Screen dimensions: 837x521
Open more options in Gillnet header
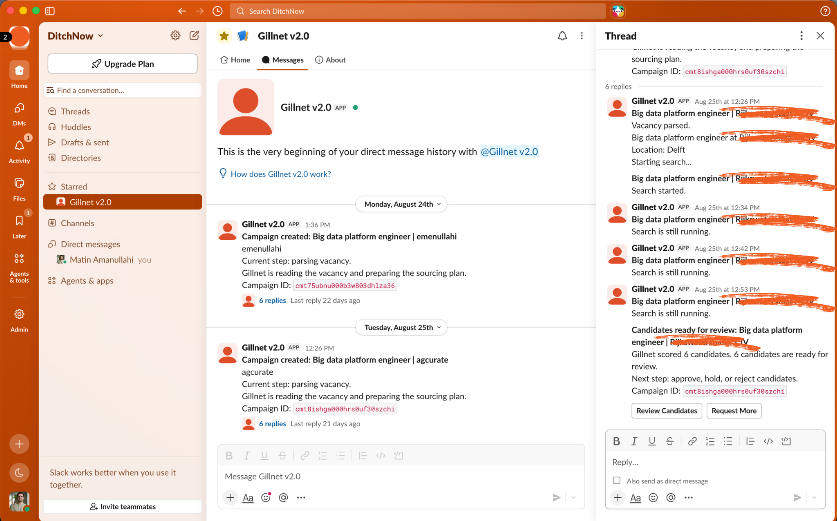click(582, 36)
